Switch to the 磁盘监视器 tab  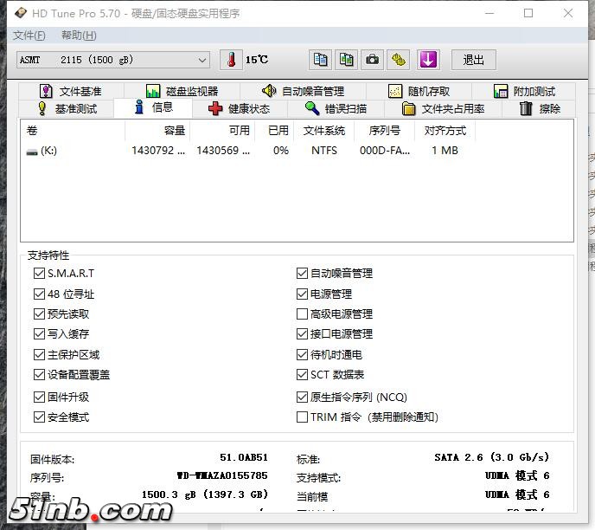pos(182,91)
